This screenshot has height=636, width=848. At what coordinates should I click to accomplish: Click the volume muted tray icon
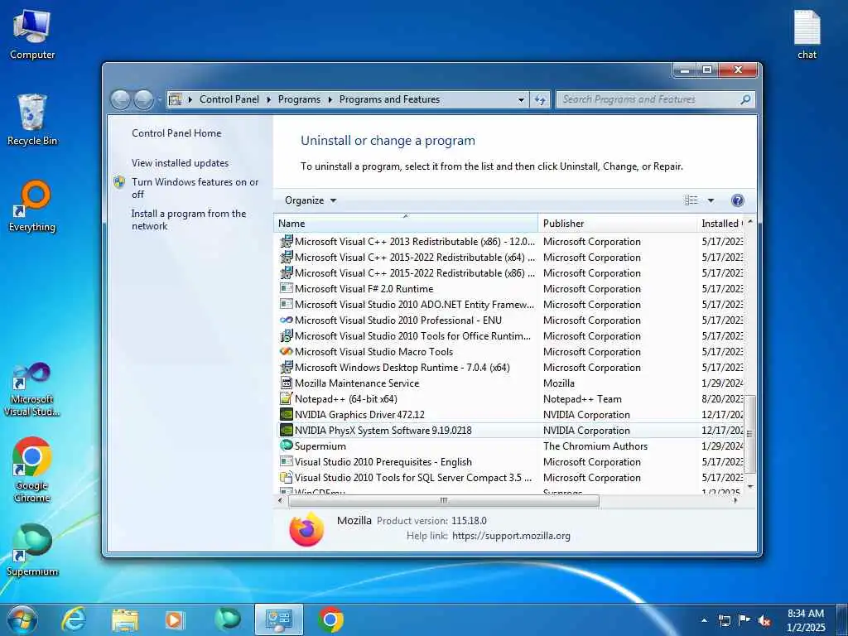click(764, 620)
